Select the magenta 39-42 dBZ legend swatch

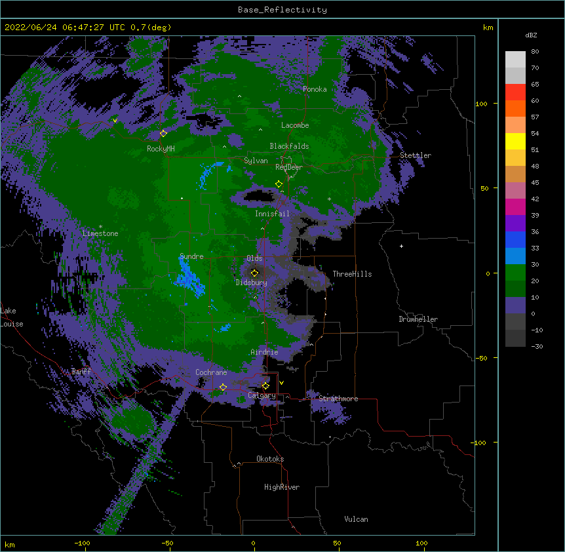[x=515, y=207]
